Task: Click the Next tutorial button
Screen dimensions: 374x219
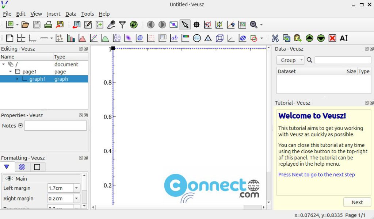Action: tap(357, 202)
